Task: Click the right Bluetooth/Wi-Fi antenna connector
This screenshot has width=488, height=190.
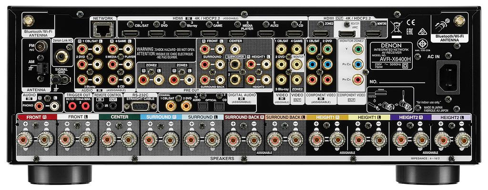Action: [x=459, y=21]
